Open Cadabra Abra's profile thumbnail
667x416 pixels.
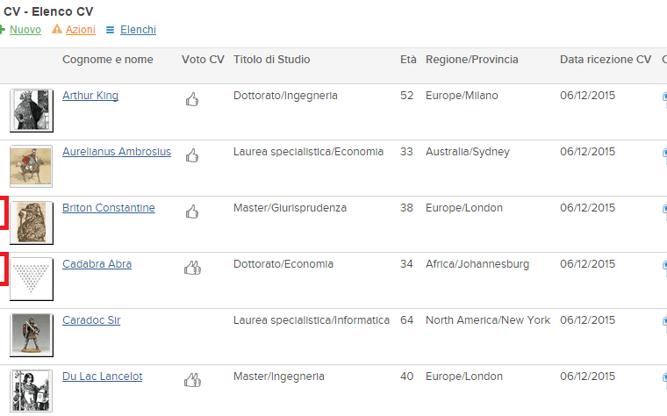click(x=32, y=278)
